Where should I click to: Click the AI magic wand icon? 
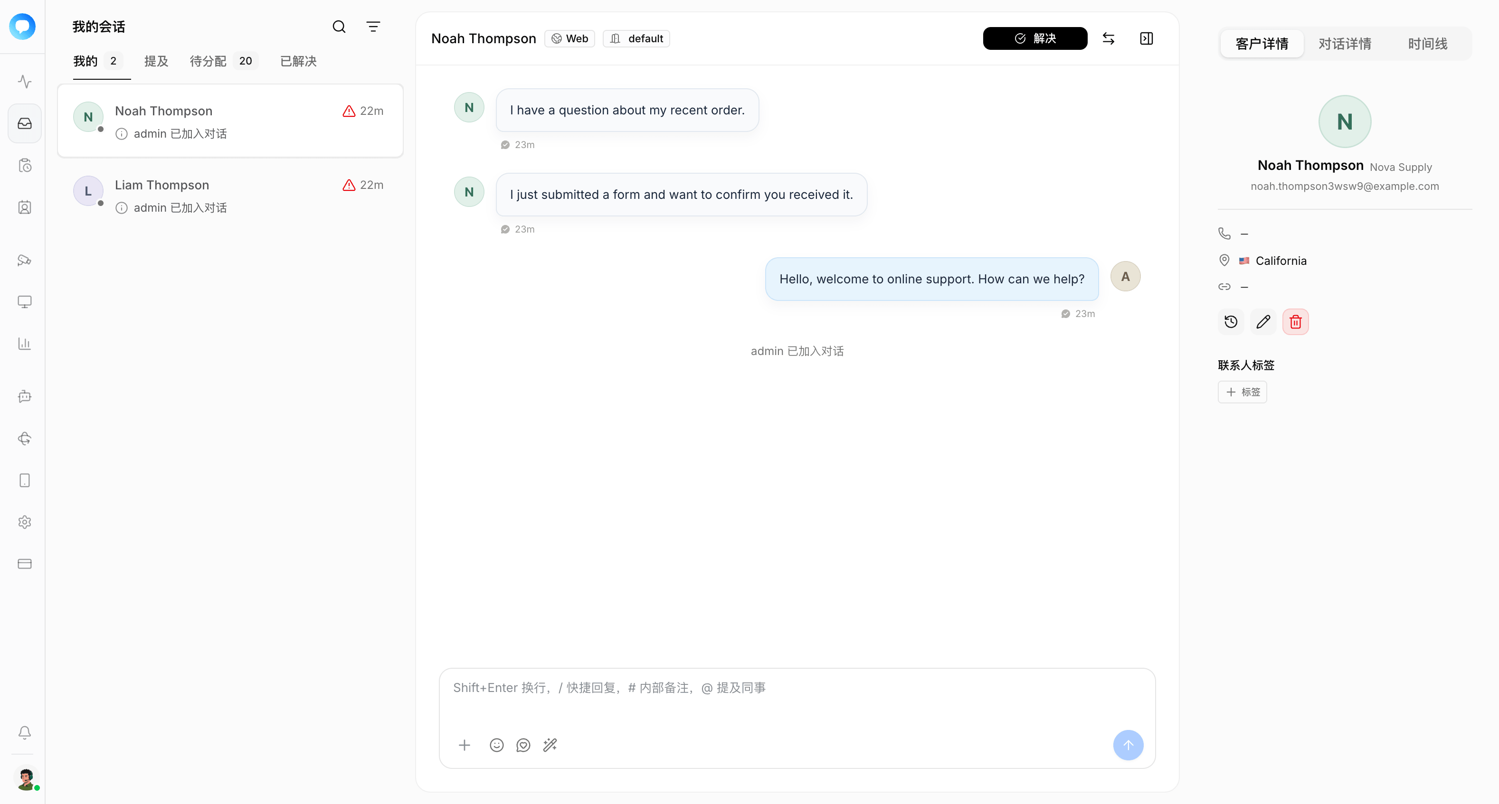point(550,745)
